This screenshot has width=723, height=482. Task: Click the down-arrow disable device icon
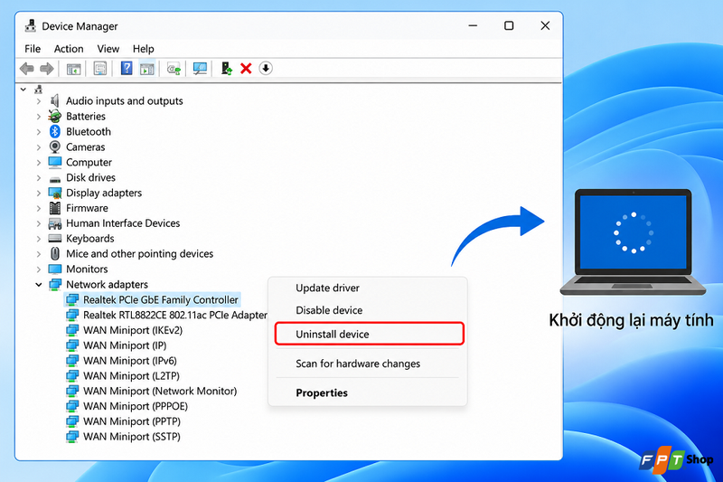266,68
